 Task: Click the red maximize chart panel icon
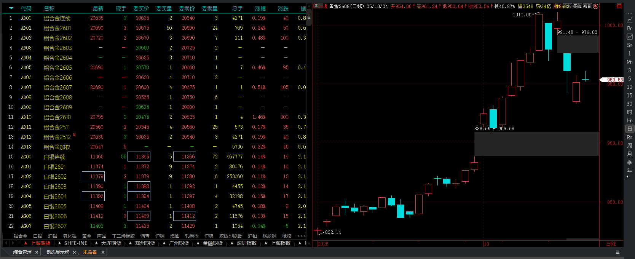619,6
